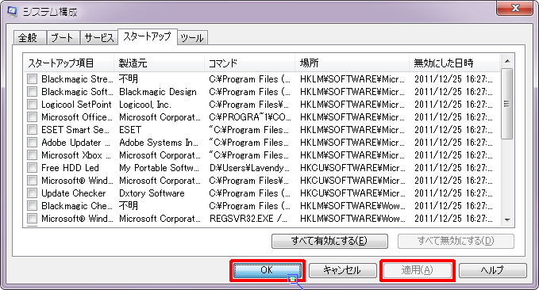The height and width of the screenshot is (290, 539).
Task: Click HKLM...Wow location in Blackmagic Che... row
Action: point(352,206)
